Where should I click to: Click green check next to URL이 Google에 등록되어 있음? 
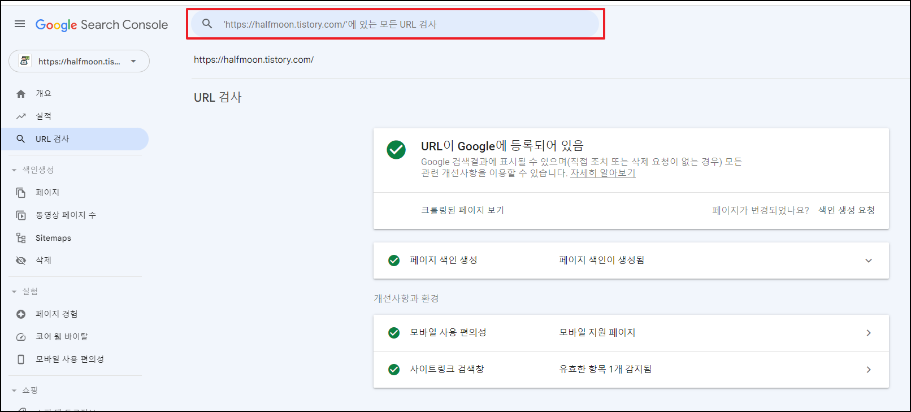point(396,150)
